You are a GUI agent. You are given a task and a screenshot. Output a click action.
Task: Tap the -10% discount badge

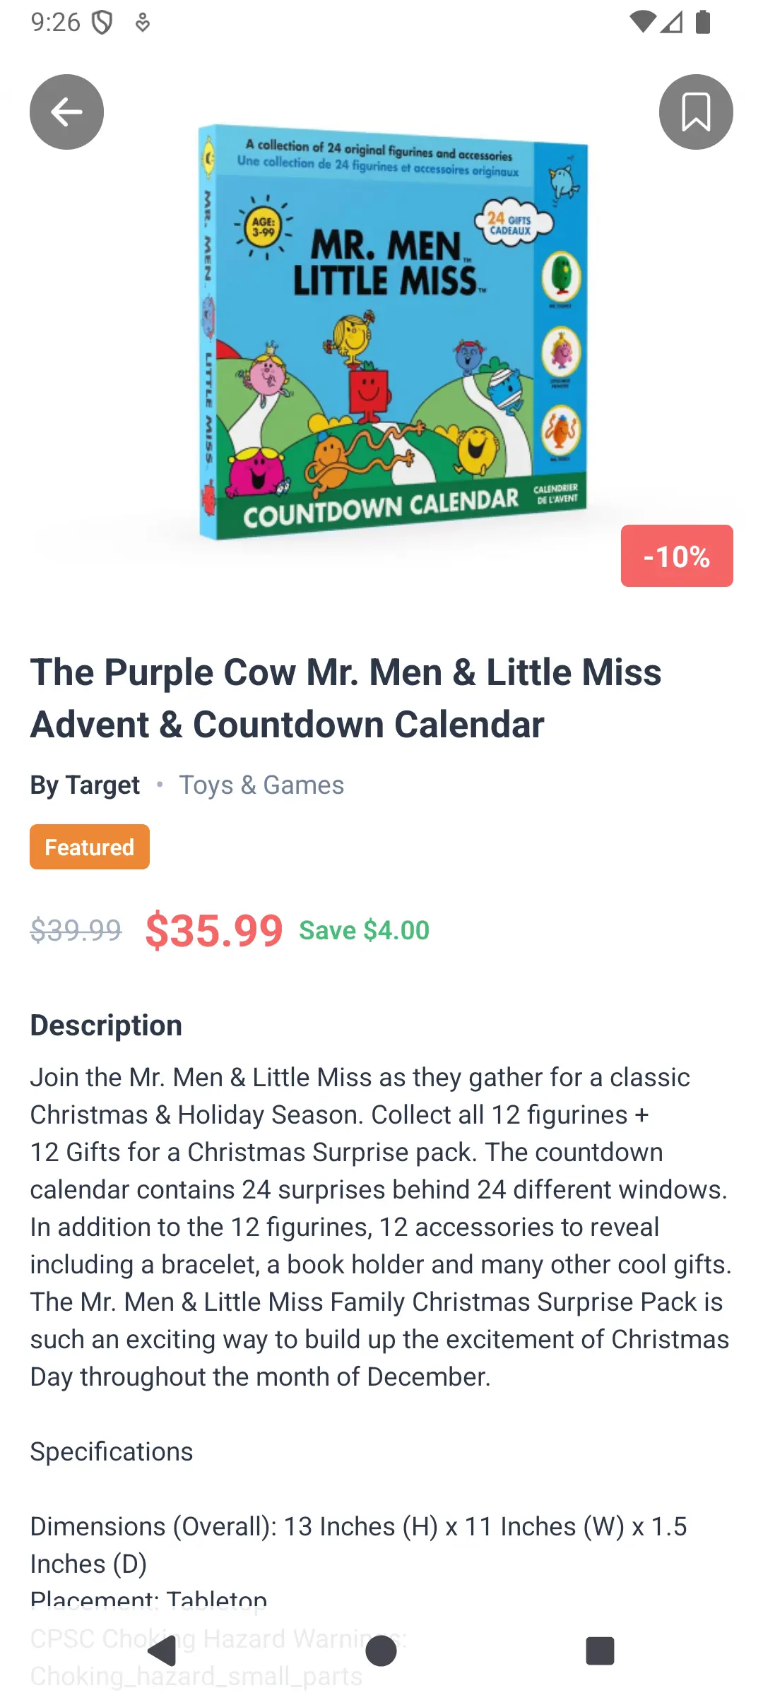676,556
